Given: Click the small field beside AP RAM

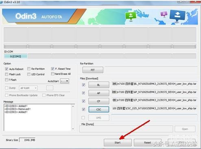Looking at the screenshot, I should pyautogui.click(x=50, y=88).
